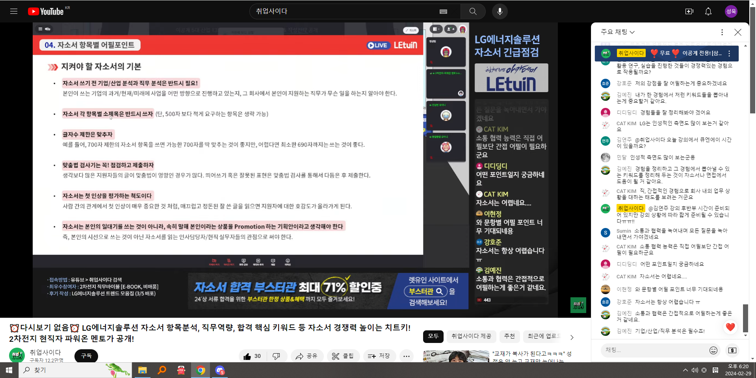Show more filter chips with right chevron
This screenshot has height=378, width=756.
pos(572,337)
